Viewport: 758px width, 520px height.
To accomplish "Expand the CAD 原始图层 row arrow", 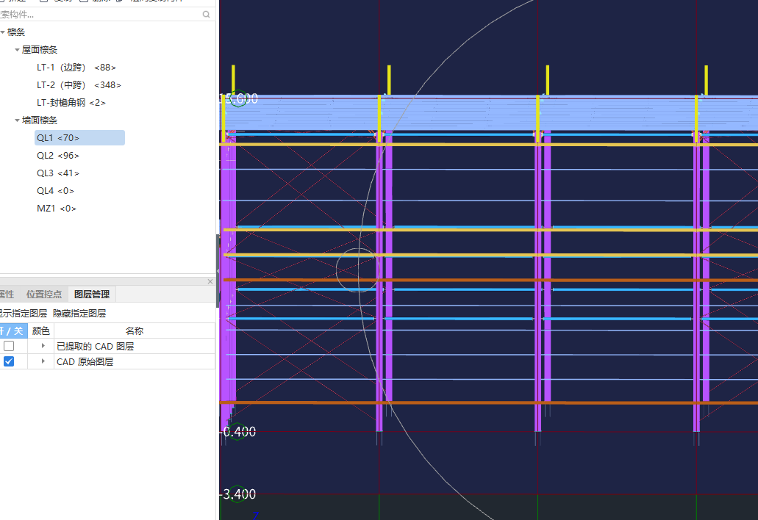I will (x=43, y=361).
